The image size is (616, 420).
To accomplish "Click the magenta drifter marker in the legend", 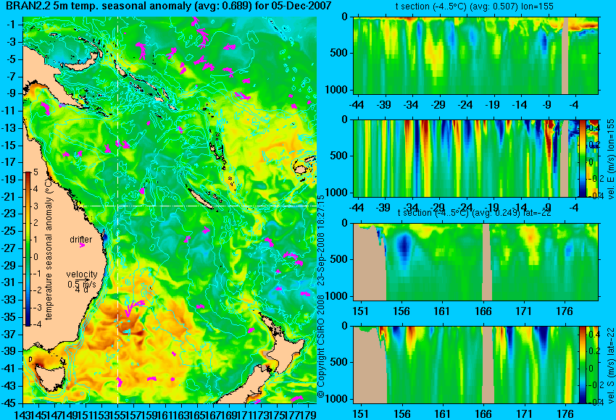I will pyautogui.click(x=82, y=245).
